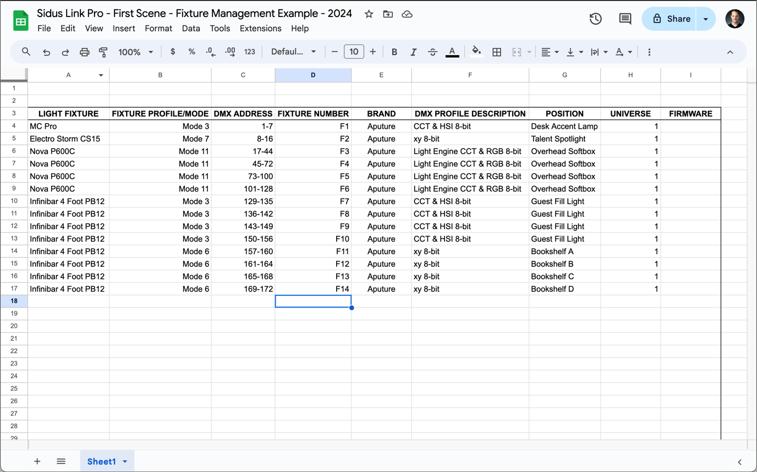Toggle strikethrough formatting
Image resolution: width=757 pixels, height=472 pixels.
[432, 52]
